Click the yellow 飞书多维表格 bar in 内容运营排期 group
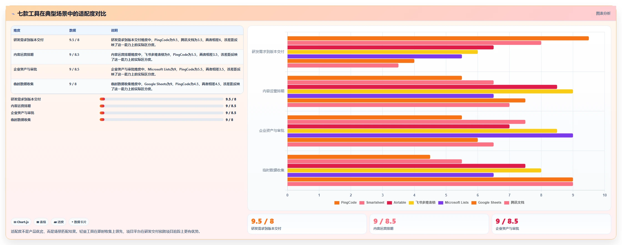Screen dimensions: 622x245 pos(430,91)
